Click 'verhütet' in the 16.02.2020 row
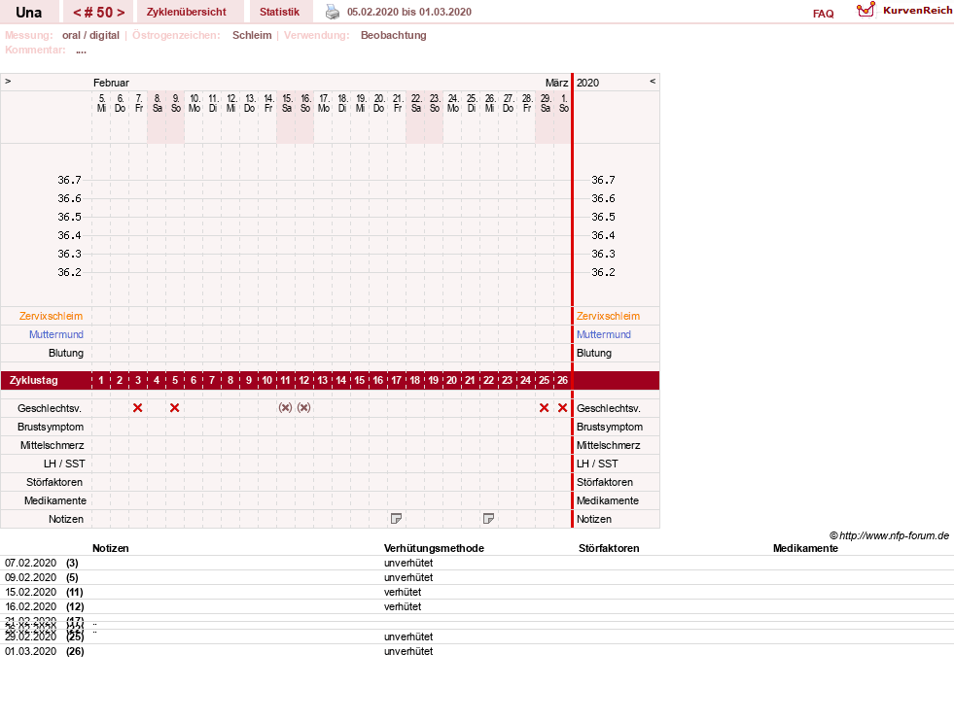Screen dimensions: 954x722 click(x=403, y=606)
